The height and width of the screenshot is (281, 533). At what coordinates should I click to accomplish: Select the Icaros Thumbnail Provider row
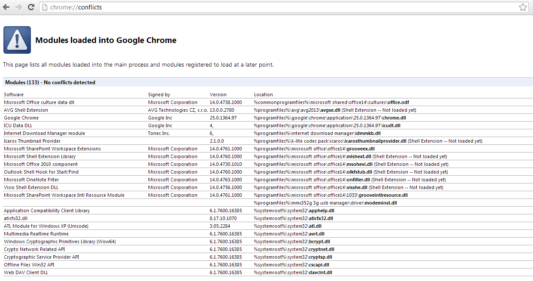[x=32, y=140]
